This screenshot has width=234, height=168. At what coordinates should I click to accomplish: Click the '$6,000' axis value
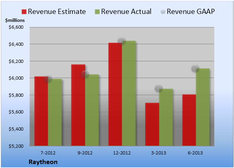pyautogui.click(x=16, y=78)
